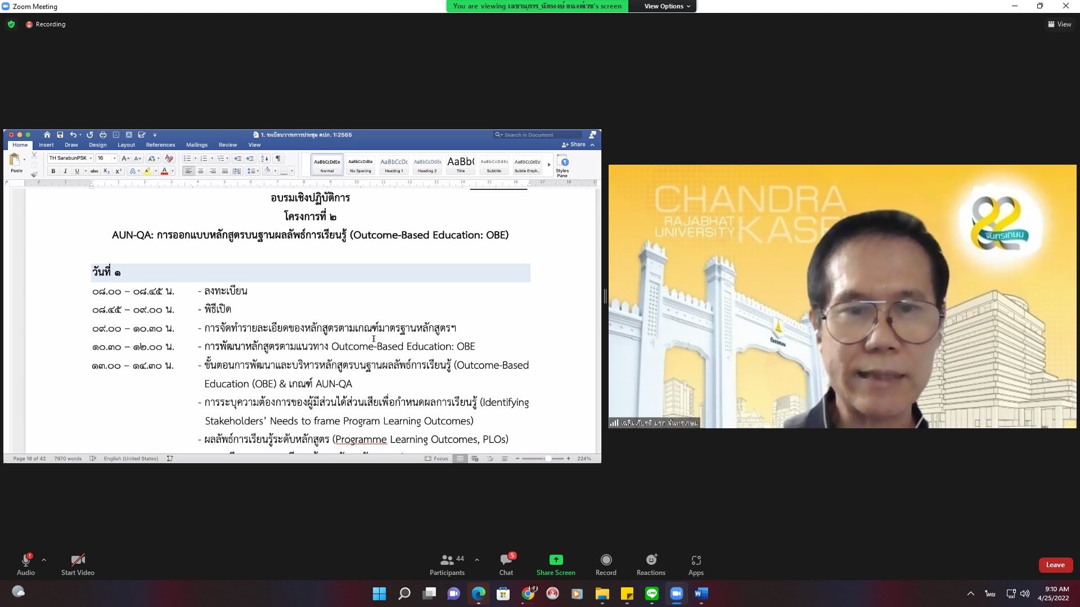Expand the View Options dropdown

click(667, 6)
